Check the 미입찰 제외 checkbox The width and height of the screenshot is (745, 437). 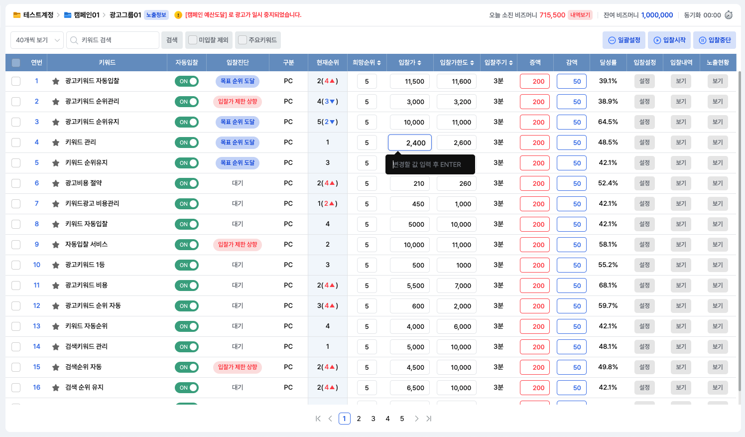(x=193, y=40)
